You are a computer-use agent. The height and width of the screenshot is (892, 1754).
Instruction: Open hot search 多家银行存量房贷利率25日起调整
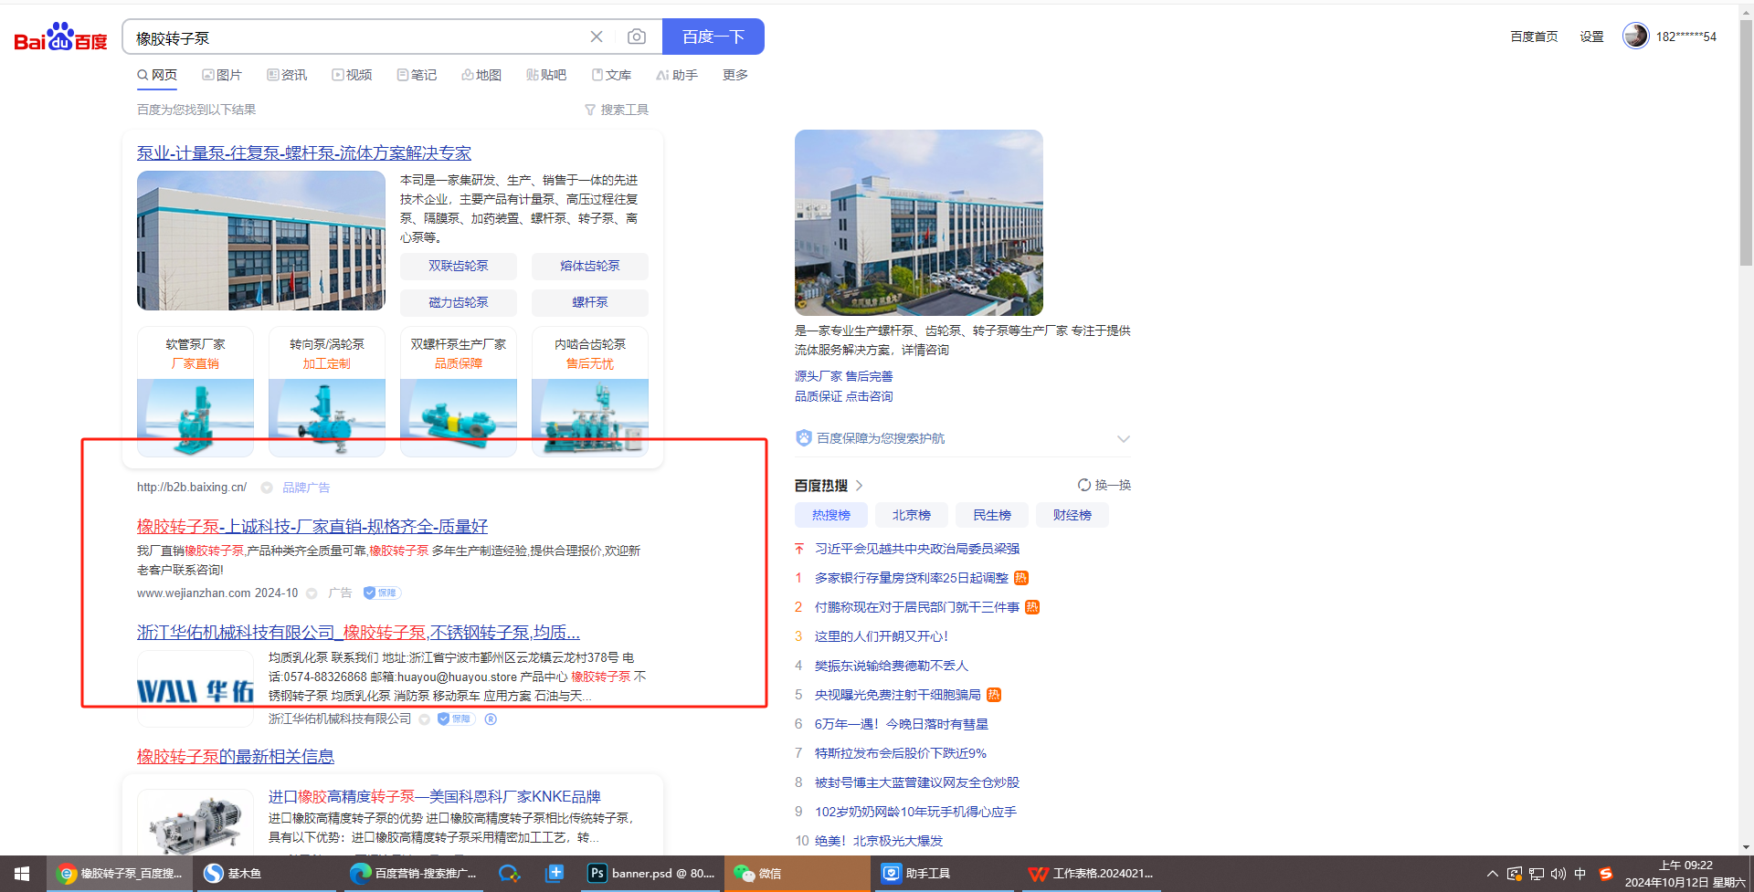click(912, 578)
